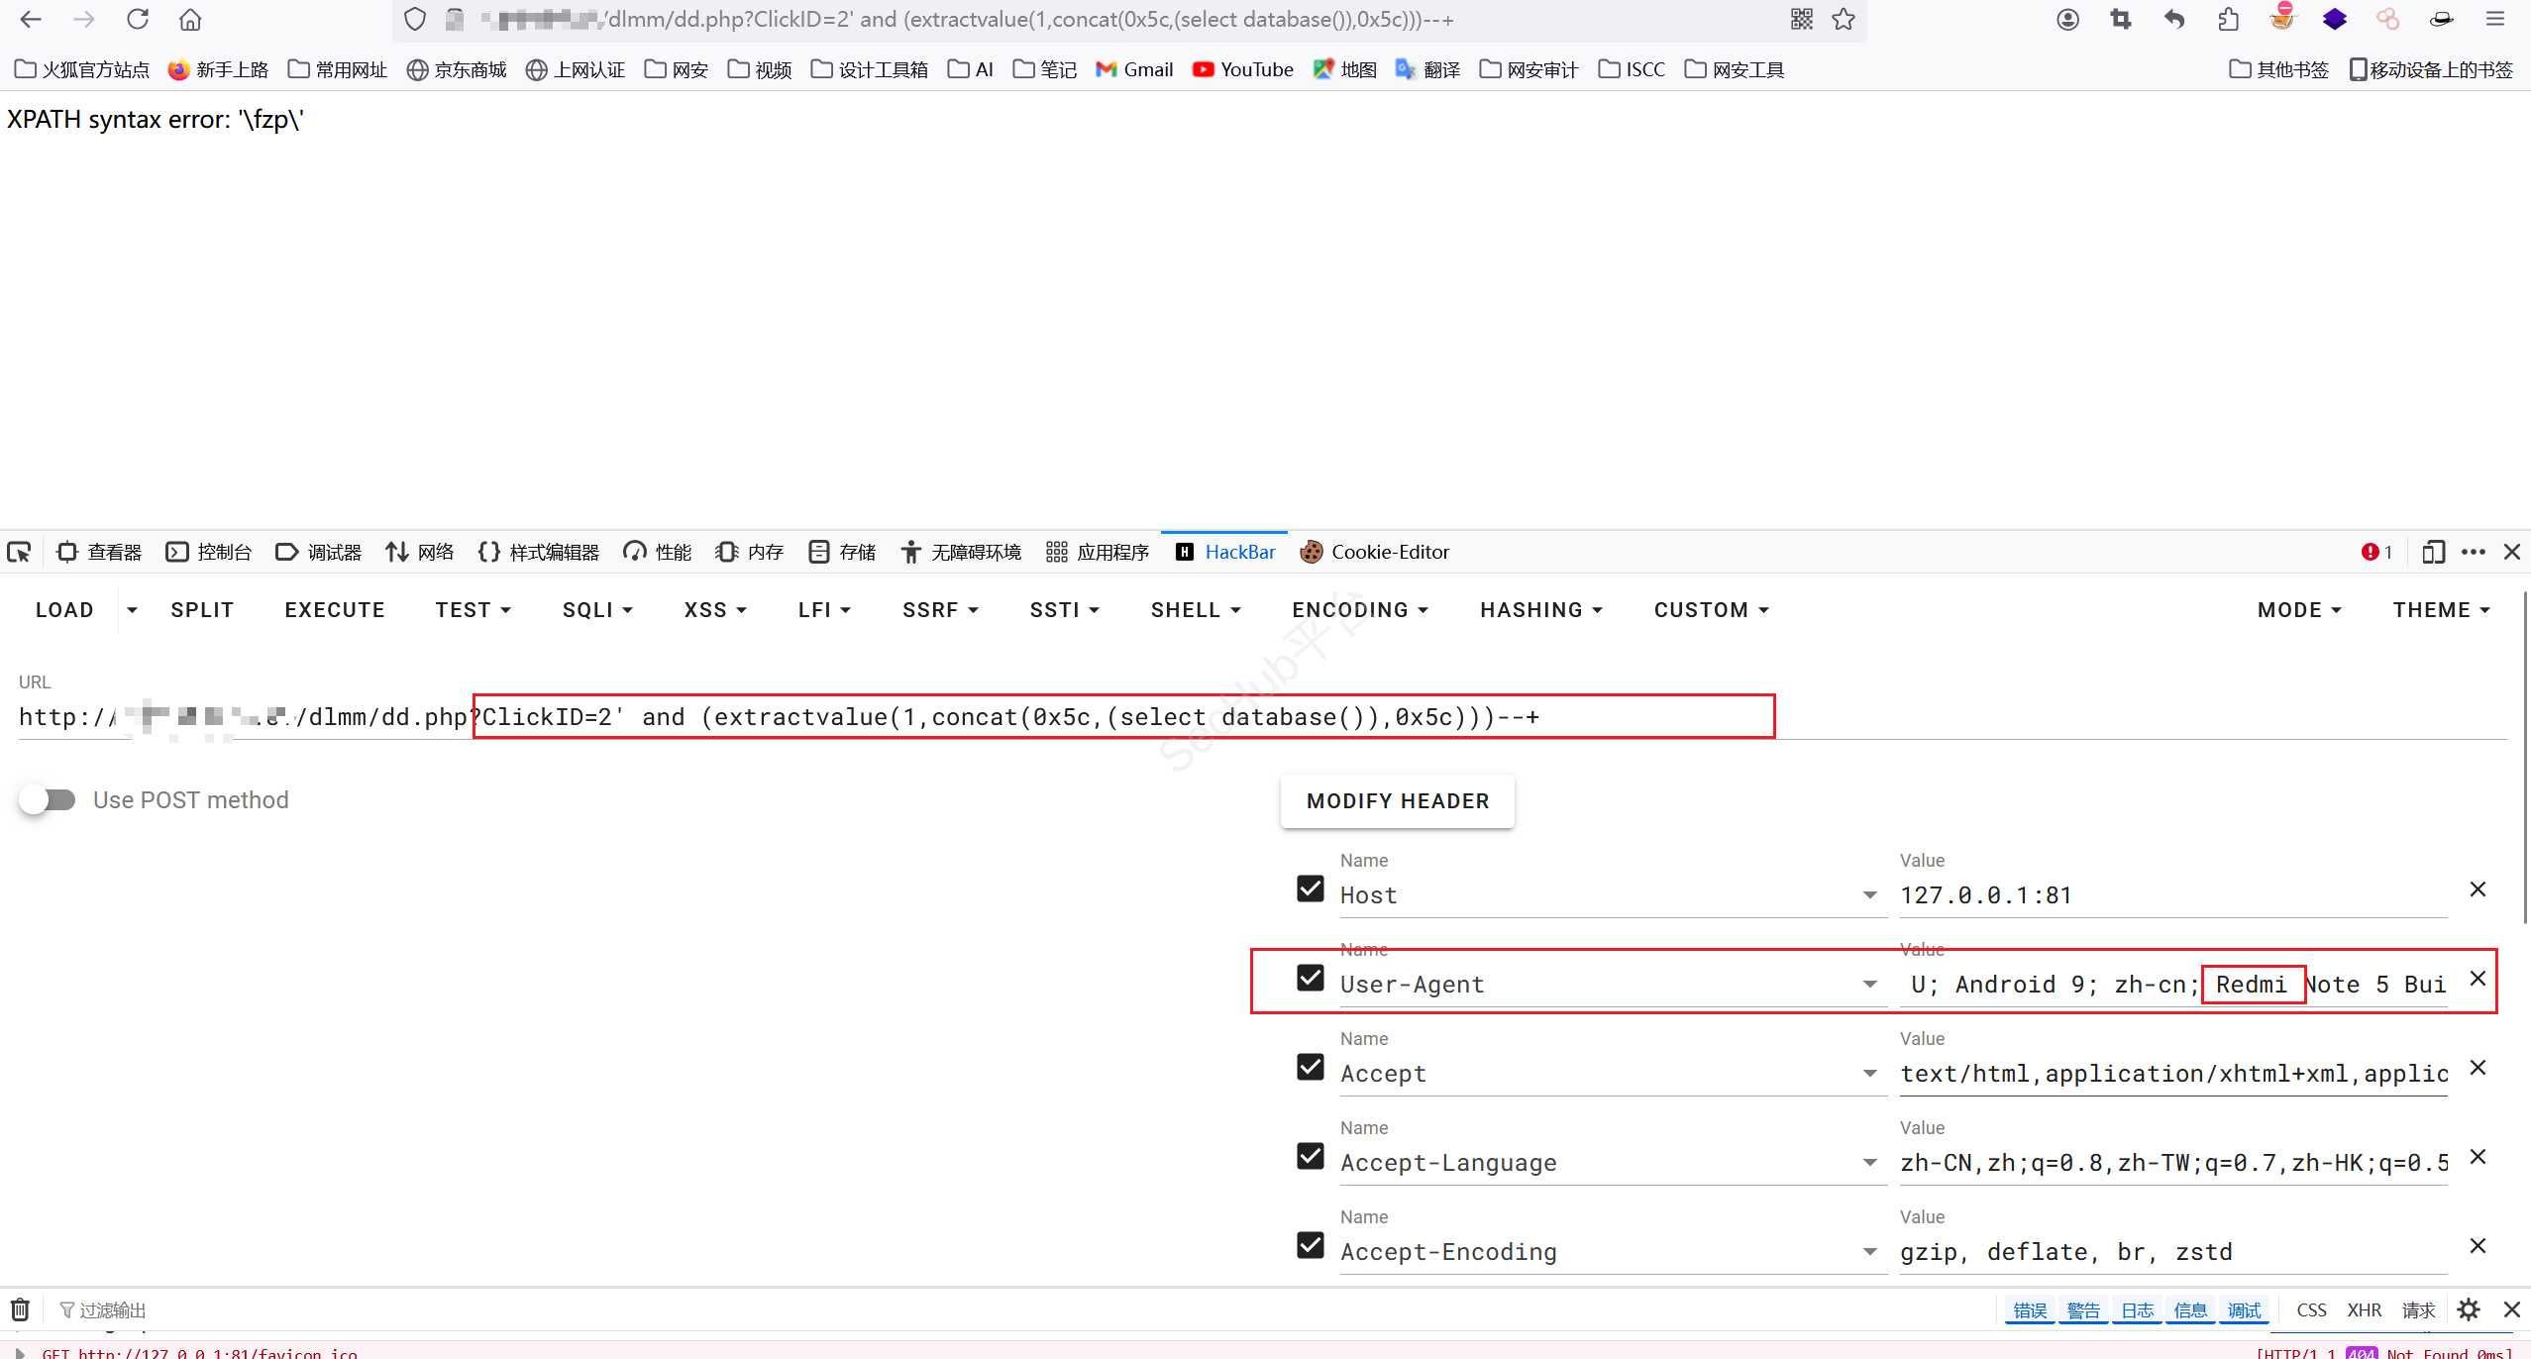Open the ENCODING dropdown menu
This screenshot has height=1359, width=2531.
[1359, 610]
